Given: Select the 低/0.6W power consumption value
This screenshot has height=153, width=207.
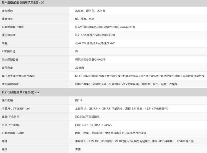Looking at the screenshot, I should click(x=95, y=43).
